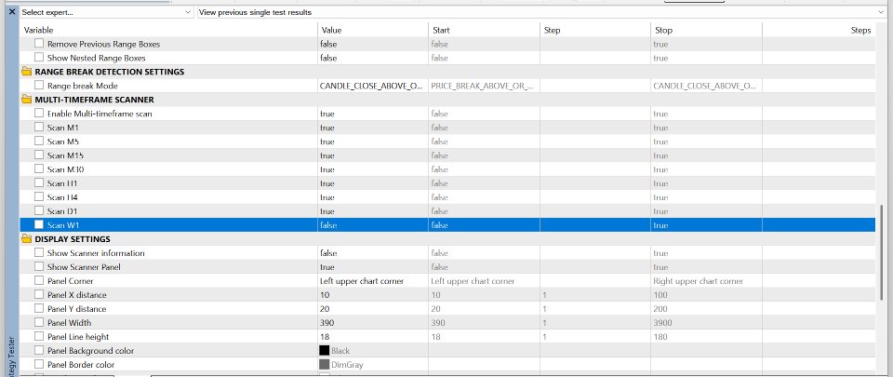
Task: Click the Panel Y distance stop value 200
Action: tap(706, 309)
